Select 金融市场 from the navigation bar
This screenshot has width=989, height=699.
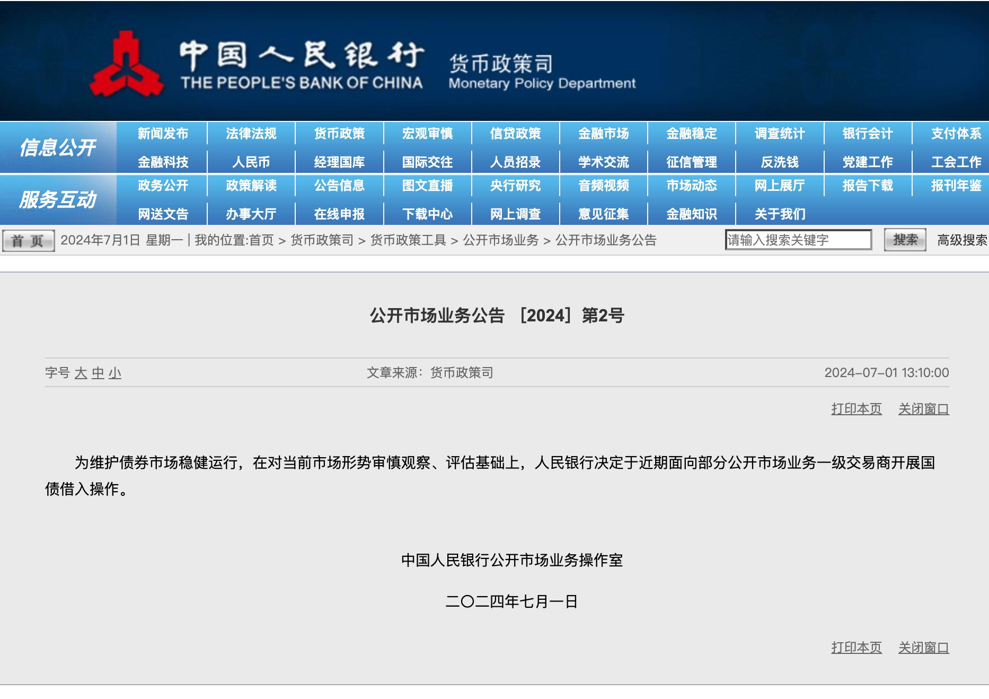[604, 134]
